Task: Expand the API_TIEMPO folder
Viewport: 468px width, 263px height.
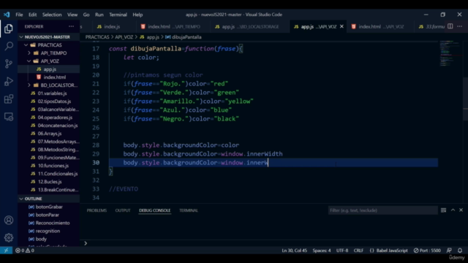Action: click(x=29, y=53)
